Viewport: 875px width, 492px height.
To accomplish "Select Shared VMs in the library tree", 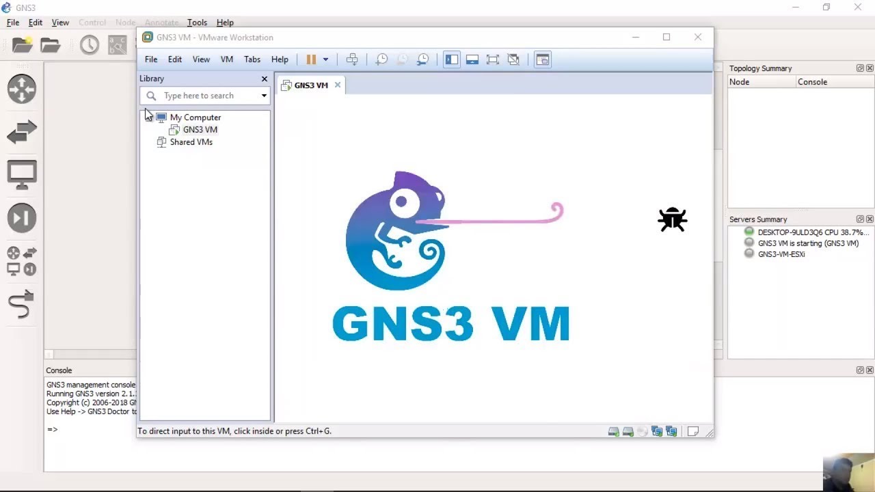I will click(x=191, y=142).
